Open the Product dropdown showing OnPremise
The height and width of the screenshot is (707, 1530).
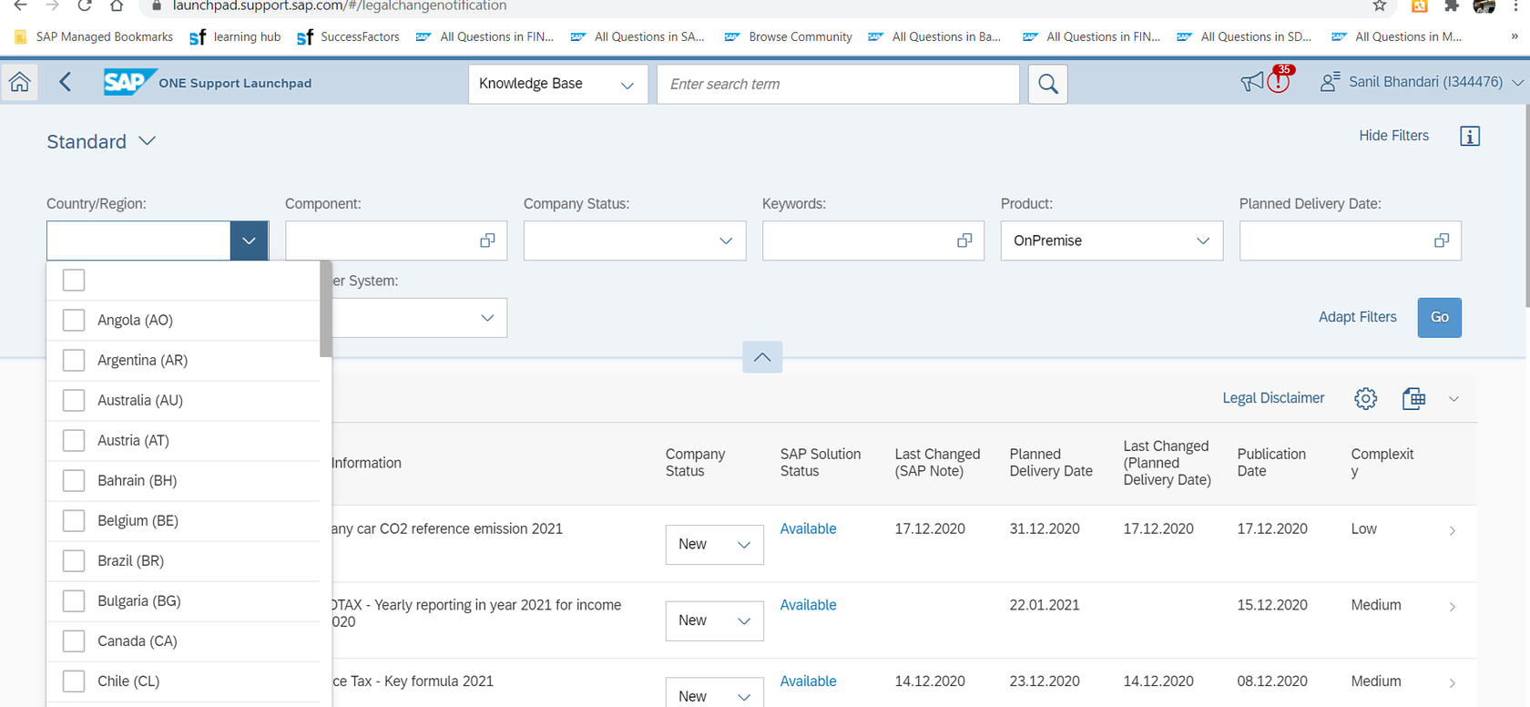click(x=1112, y=241)
